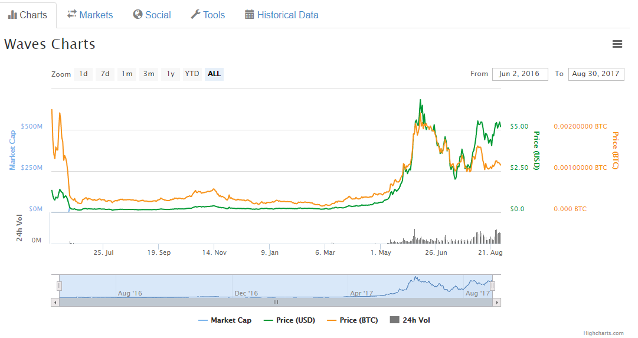This screenshot has height=338, width=638.
Task: Click the globe icon beside Social
Action: 138,15
